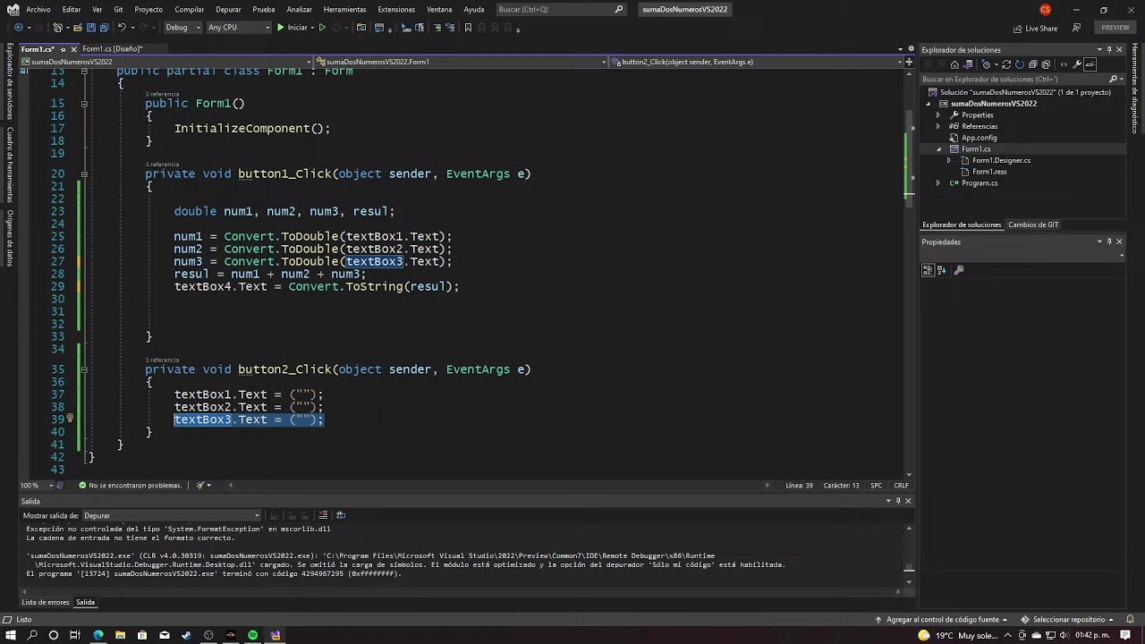Viewport: 1145px width, 644px height.
Task: Click the View Code icon in Solution Explorer
Action: [x=1064, y=64]
